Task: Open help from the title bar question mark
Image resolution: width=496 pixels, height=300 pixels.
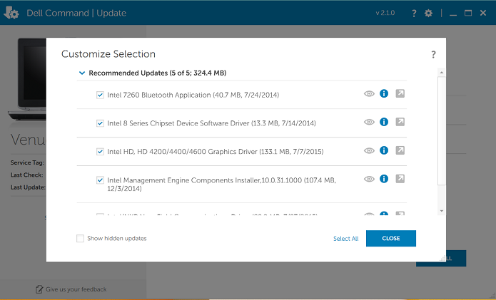Action: point(414,14)
